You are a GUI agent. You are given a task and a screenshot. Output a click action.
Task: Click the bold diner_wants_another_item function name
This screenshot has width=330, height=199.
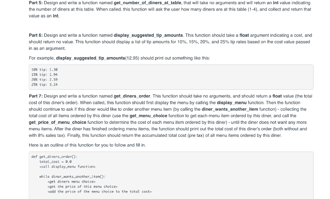click(230, 109)
